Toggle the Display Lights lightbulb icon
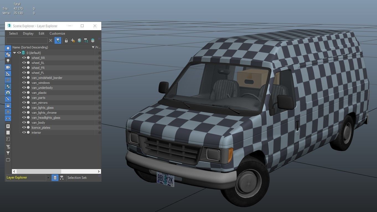The height and width of the screenshot is (212, 377). (8, 61)
